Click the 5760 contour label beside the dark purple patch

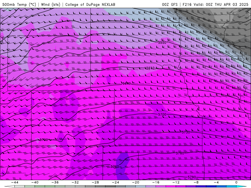[115, 166]
